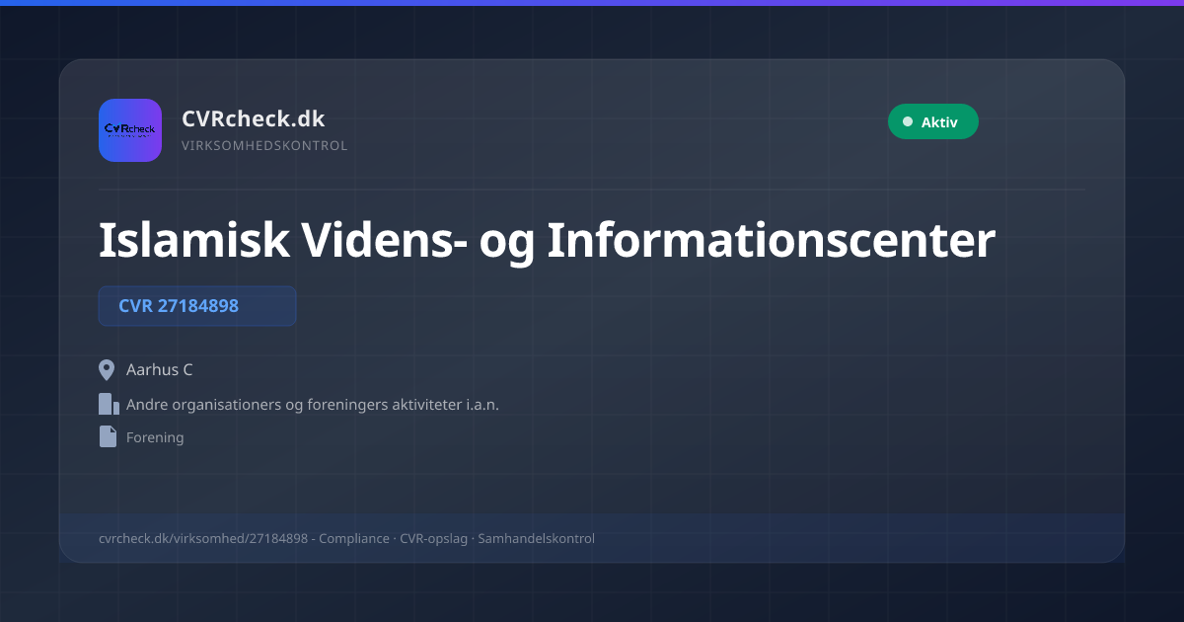The height and width of the screenshot is (622, 1184).
Task: Click the CVRcheck.dk site name
Action: click(254, 118)
